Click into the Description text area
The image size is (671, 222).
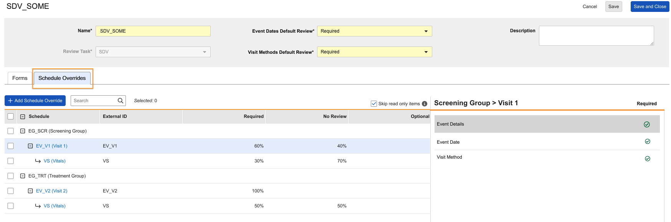click(596, 36)
